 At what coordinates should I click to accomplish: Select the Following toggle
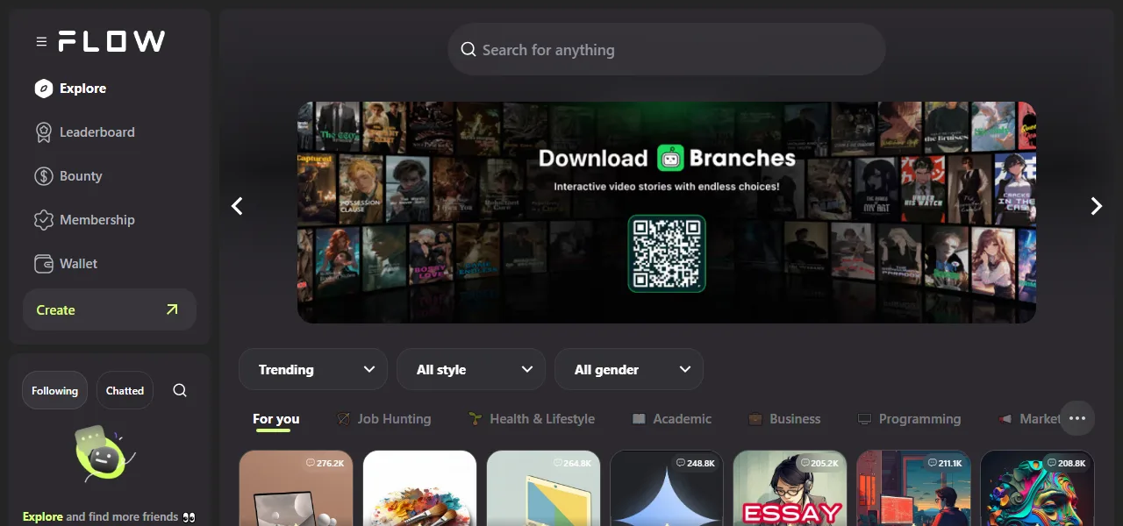point(54,391)
